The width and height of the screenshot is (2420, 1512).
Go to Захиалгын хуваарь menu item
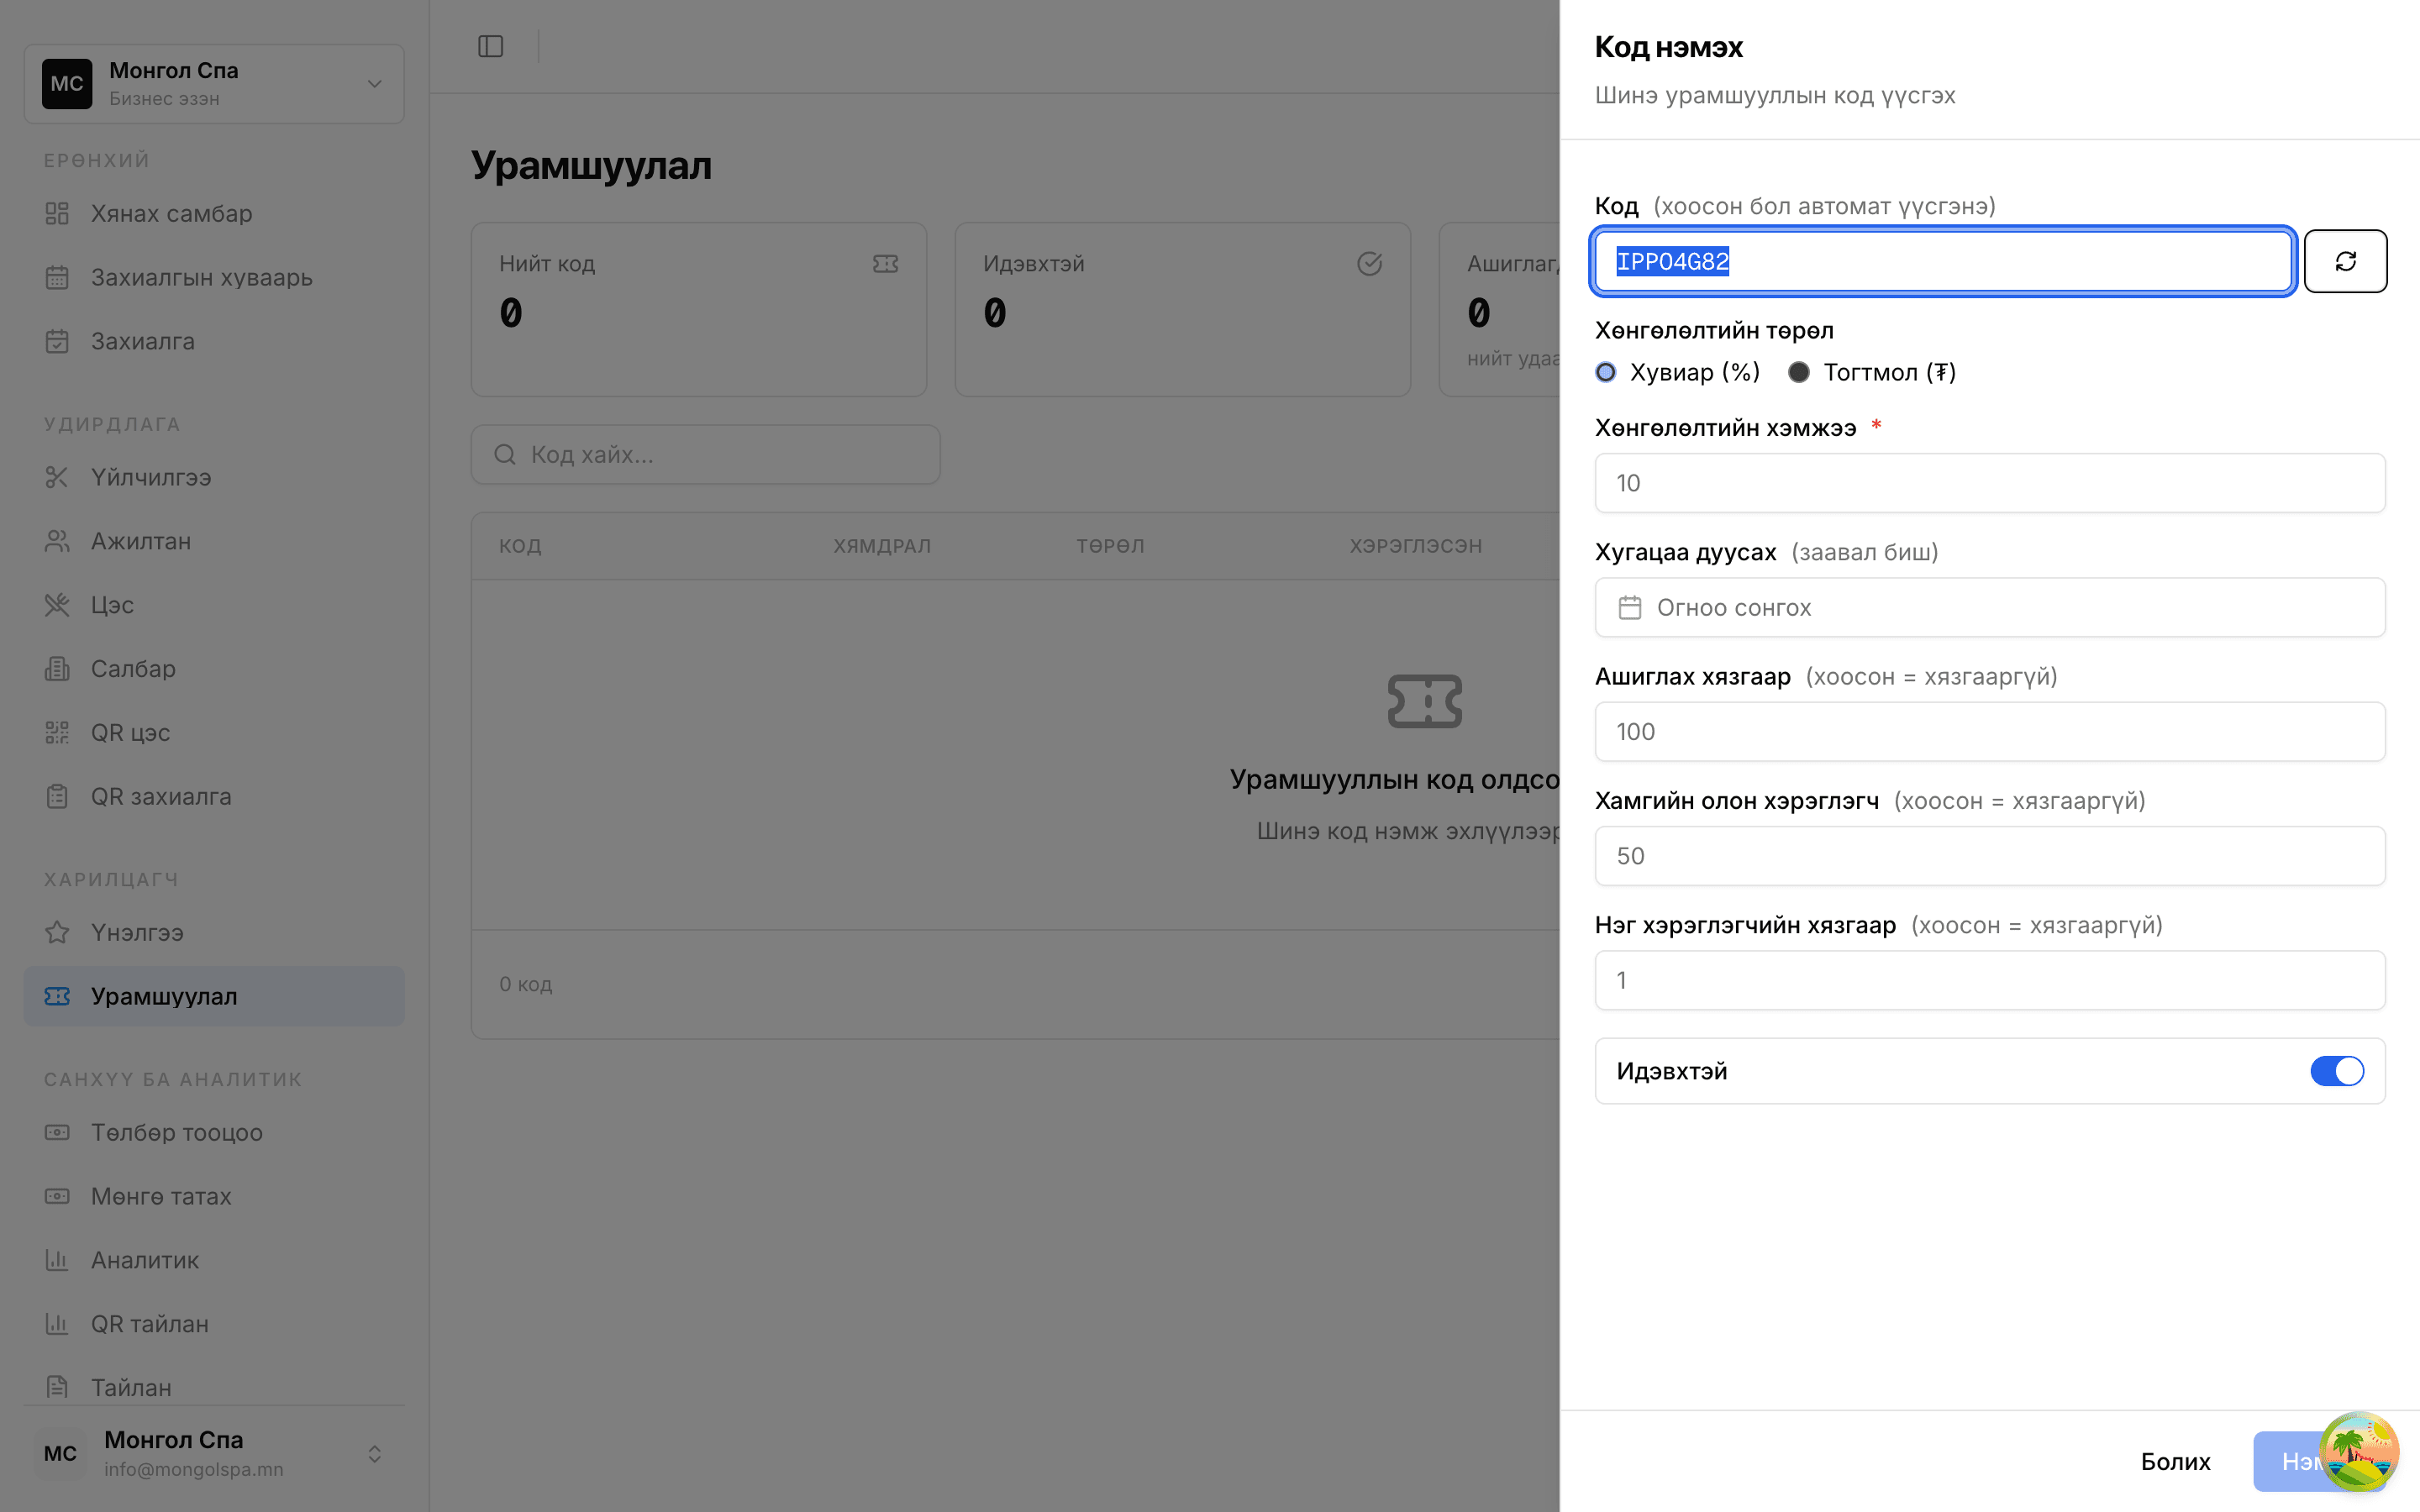pos(214,277)
